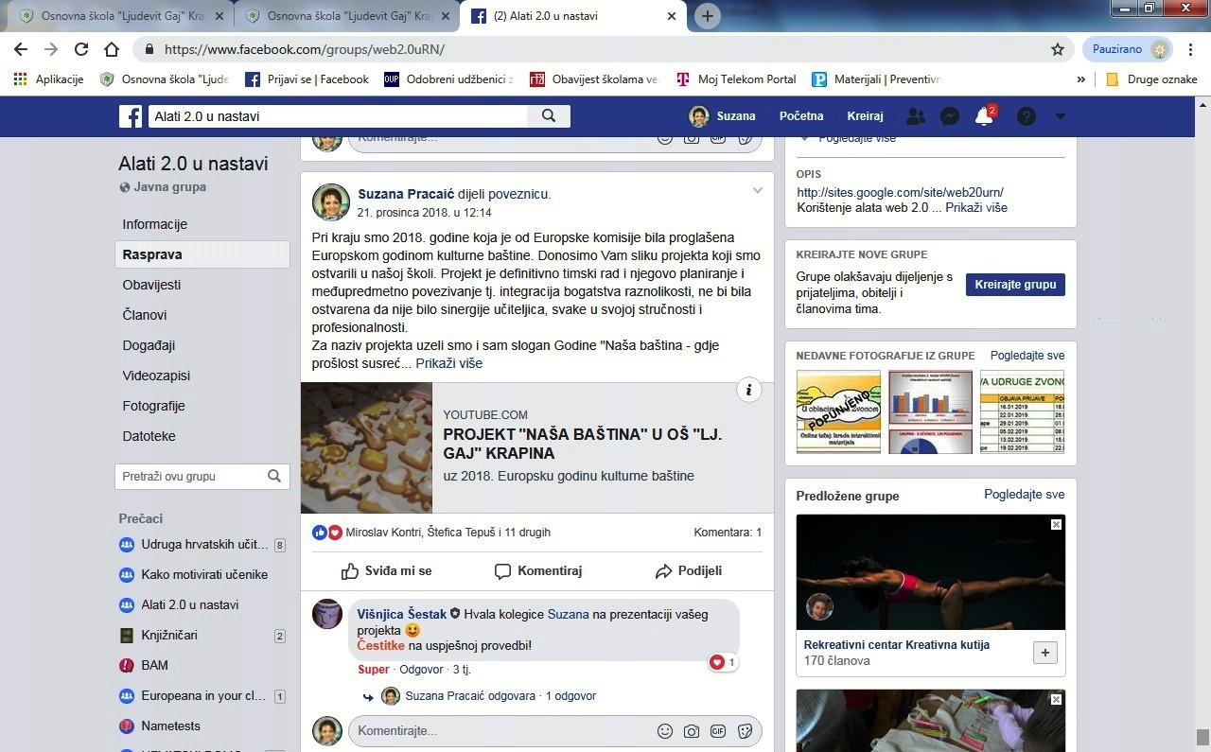Click the heart reaction on Višnjica's comment
Screen dimensions: 1211x752
coord(717,662)
